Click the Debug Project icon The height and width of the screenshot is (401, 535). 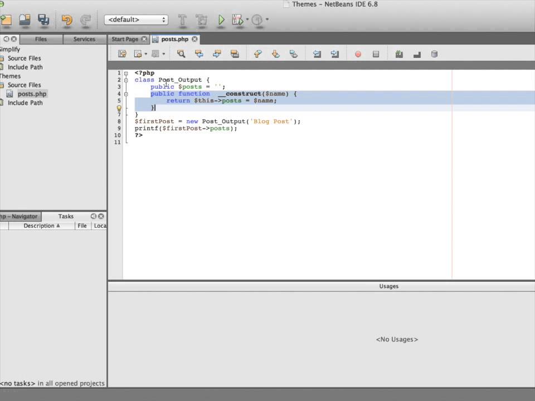(x=237, y=20)
